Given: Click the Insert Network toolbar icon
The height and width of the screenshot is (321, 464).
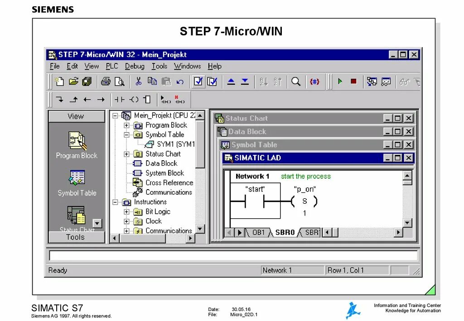Looking at the screenshot, I should pyautogui.click(x=166, y=100).
